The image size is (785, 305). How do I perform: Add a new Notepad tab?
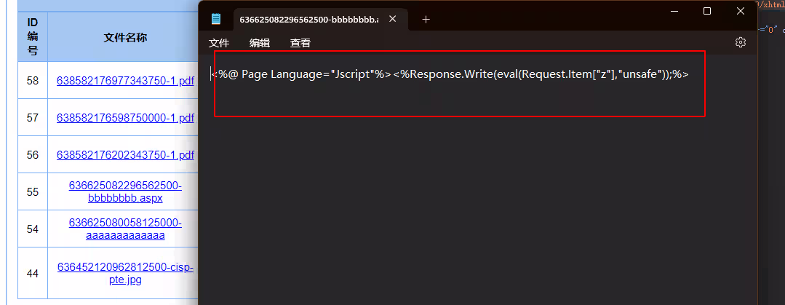point(426,19)
